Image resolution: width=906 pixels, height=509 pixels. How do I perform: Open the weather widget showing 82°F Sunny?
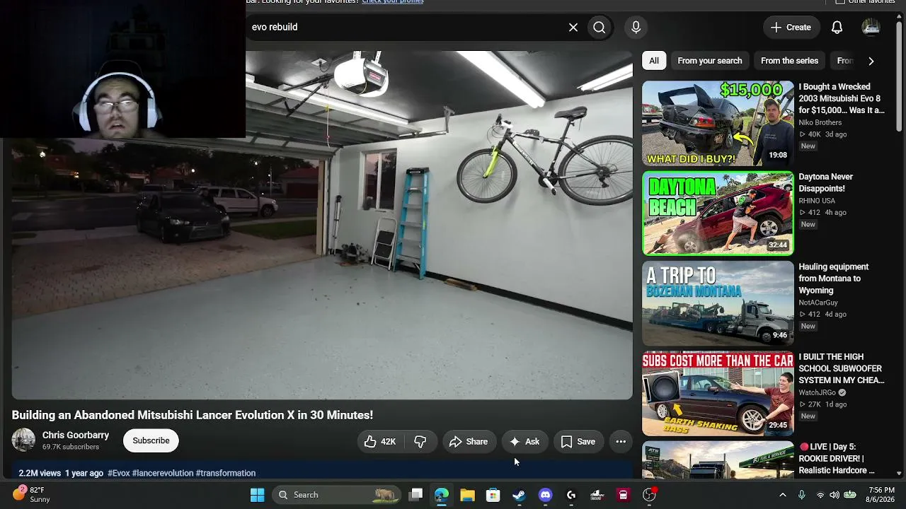point(32,494)
